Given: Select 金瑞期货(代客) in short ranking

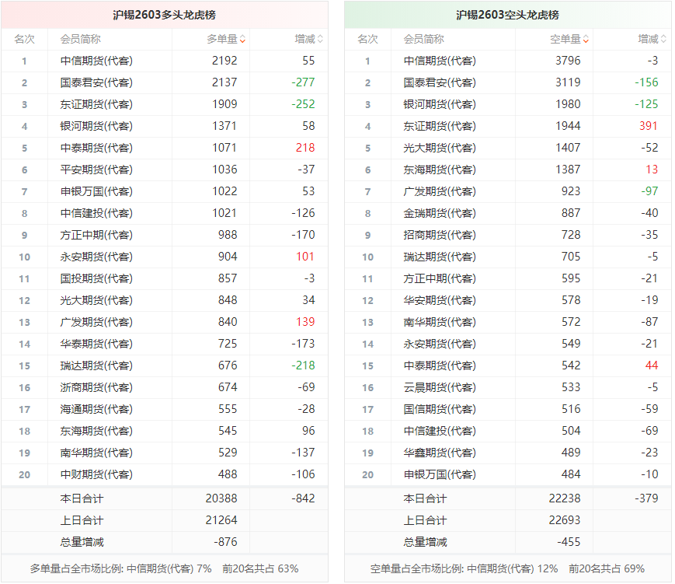Looking at the screenshot, I should point(440,213).
